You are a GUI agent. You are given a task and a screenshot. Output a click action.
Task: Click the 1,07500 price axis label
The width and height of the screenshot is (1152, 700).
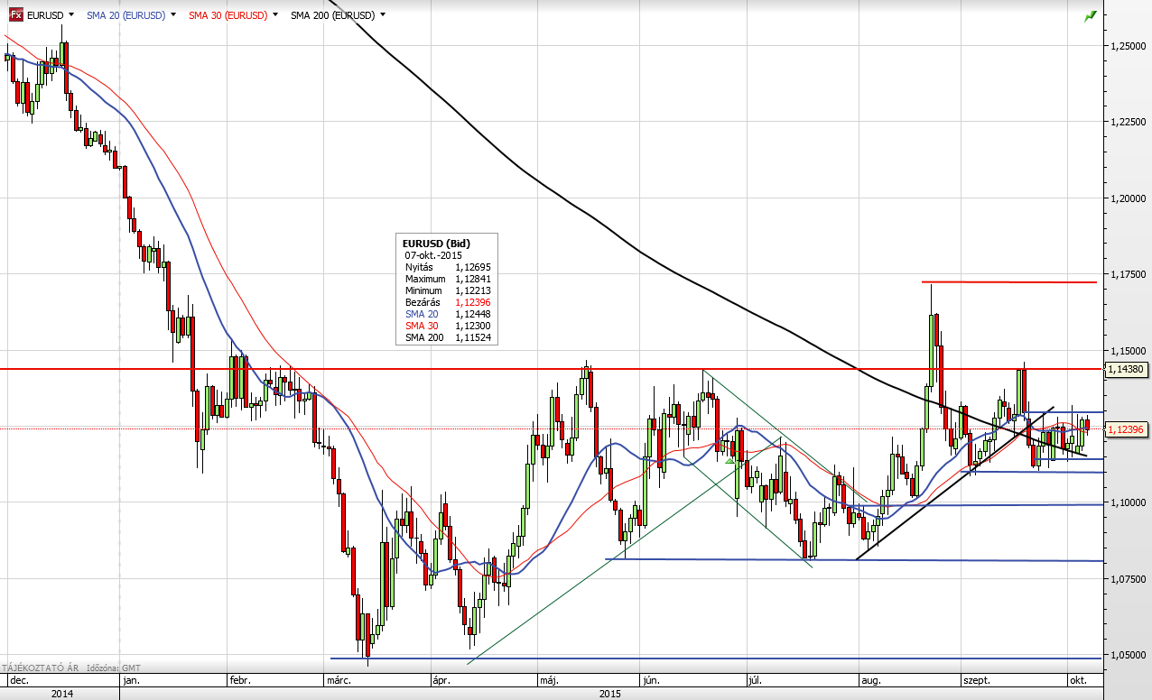tap(1129, 579)
